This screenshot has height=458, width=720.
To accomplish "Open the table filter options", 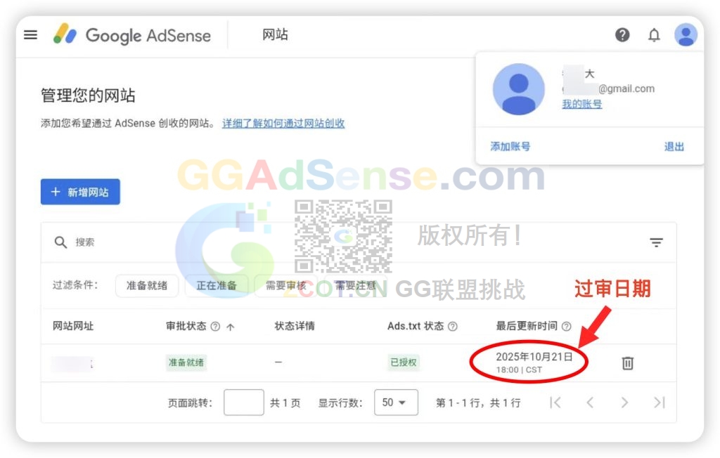I will [656, 242].
